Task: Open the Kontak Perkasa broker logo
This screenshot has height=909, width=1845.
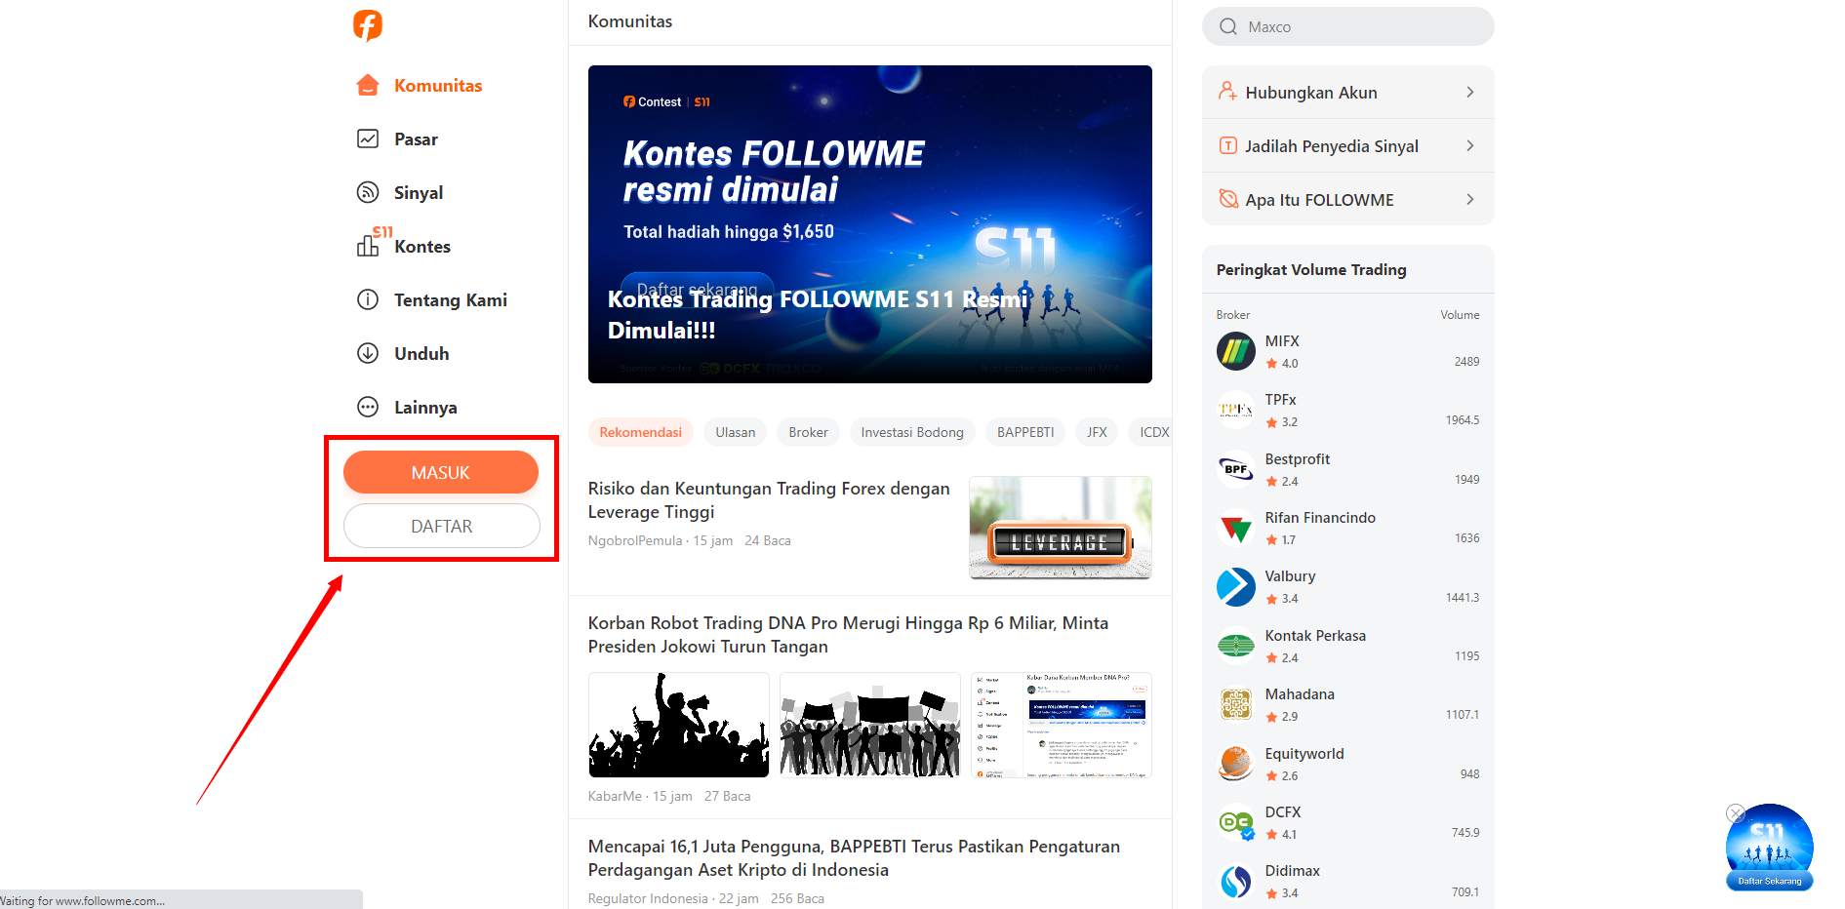Action: [x=1236, y=646]
